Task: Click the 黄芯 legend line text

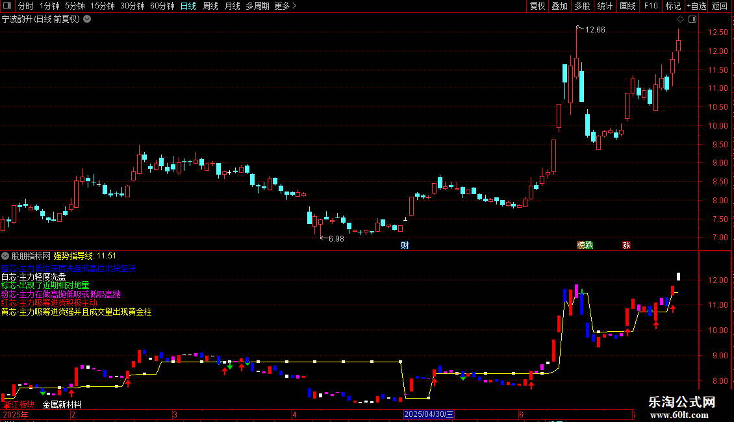Action: [x=76, y=312]
